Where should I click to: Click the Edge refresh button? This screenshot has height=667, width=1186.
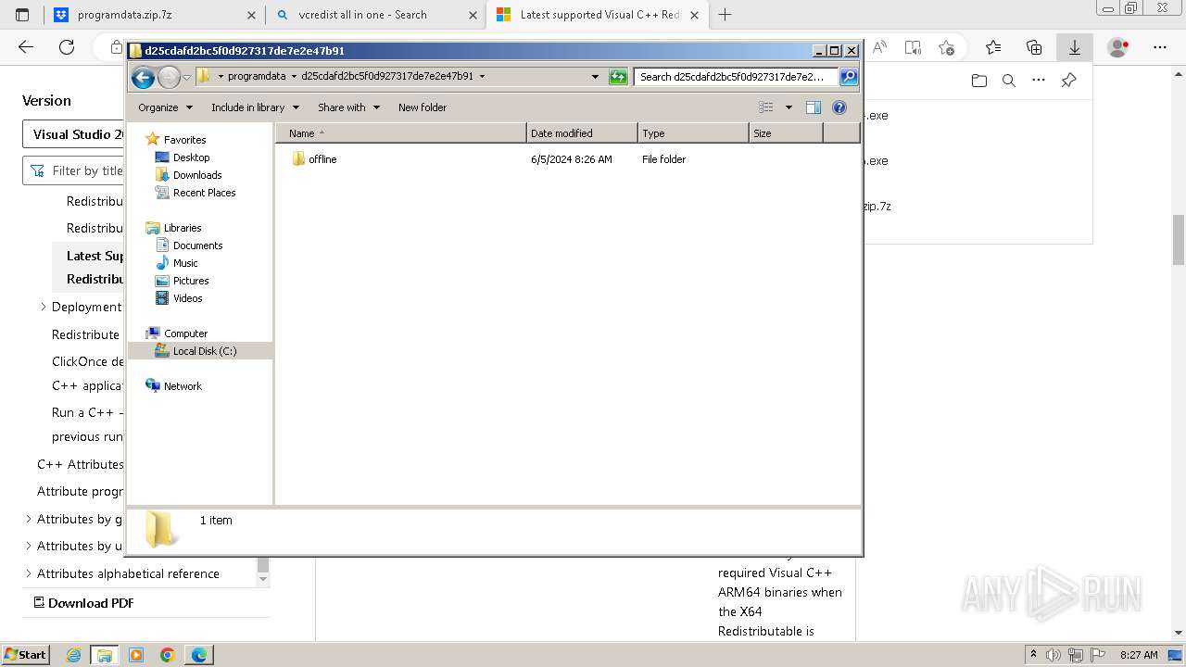[x=67, y=47]
